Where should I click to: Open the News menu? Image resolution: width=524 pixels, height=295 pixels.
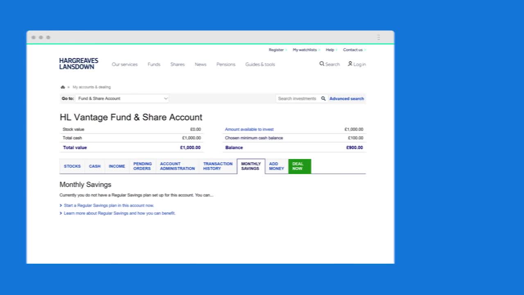coord(201,64)
